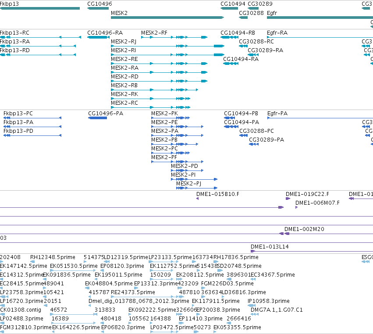373x334 pixels.
Task: Select transcript CG10496-RA
Action: (x=105, y=32)
